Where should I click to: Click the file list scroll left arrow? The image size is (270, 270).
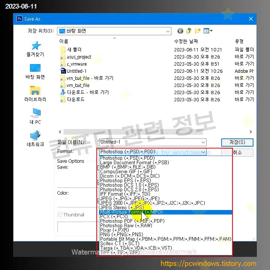click(x=60, y=132)
